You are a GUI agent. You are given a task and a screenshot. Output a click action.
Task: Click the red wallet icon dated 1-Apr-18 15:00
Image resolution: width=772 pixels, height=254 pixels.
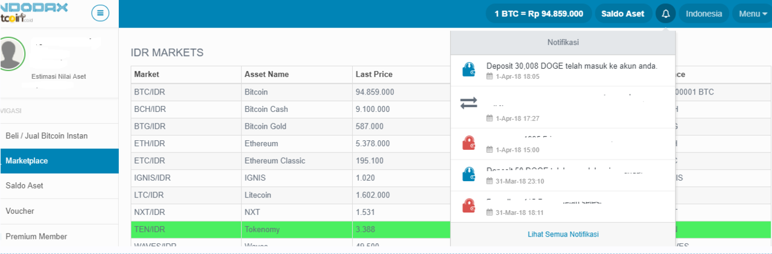coord(469,143)
